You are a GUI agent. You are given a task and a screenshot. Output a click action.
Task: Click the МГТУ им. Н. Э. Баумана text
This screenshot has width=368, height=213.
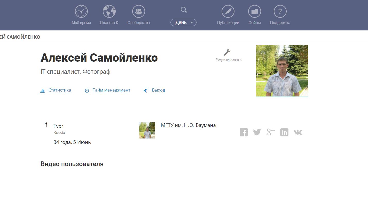pos(188,125)
